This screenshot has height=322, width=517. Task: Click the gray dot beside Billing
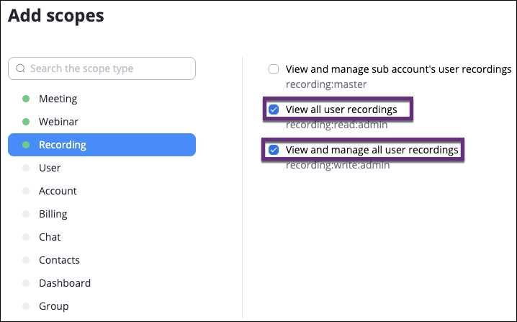pos(26,214)
